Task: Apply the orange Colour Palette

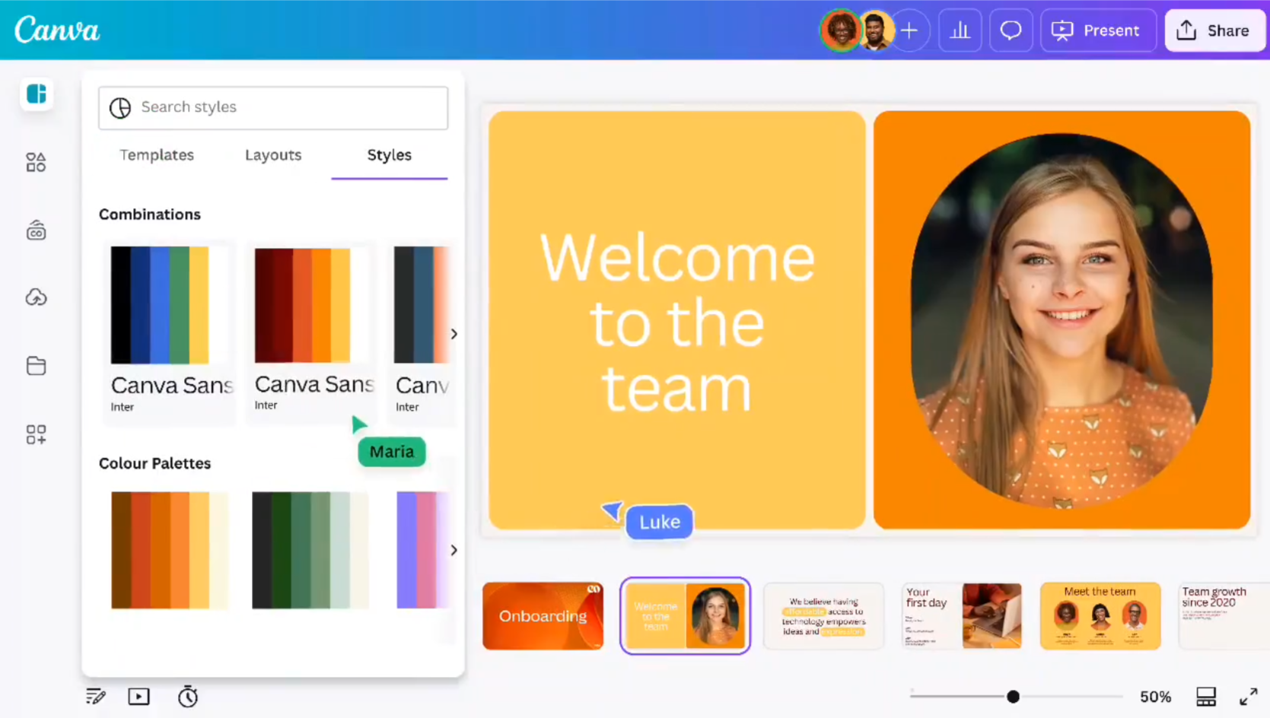Action: (x=169, y=549)
